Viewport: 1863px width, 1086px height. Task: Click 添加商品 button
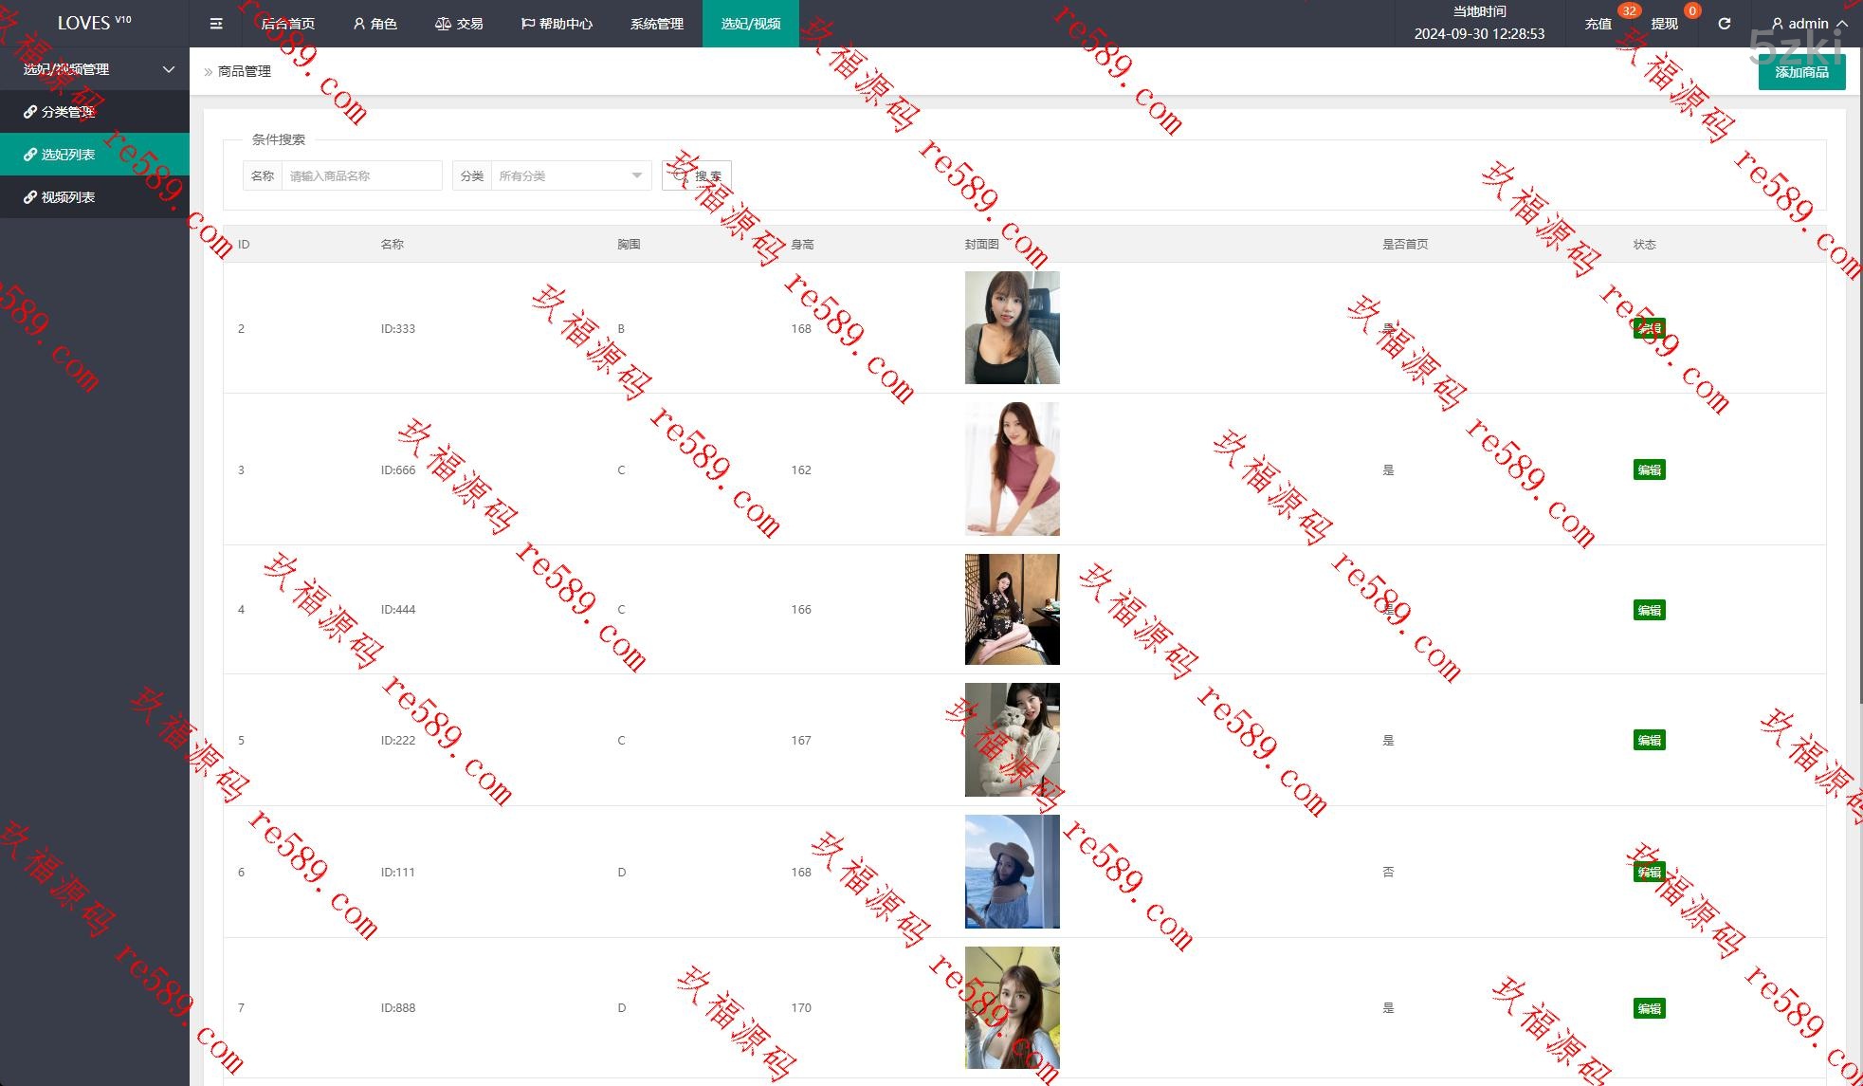1800,72
